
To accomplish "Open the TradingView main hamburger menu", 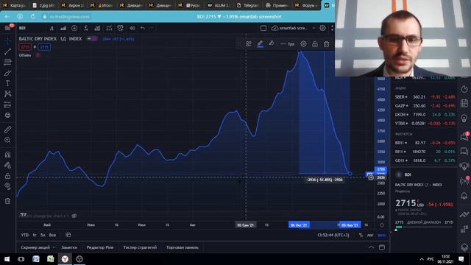I will point(7,28).
